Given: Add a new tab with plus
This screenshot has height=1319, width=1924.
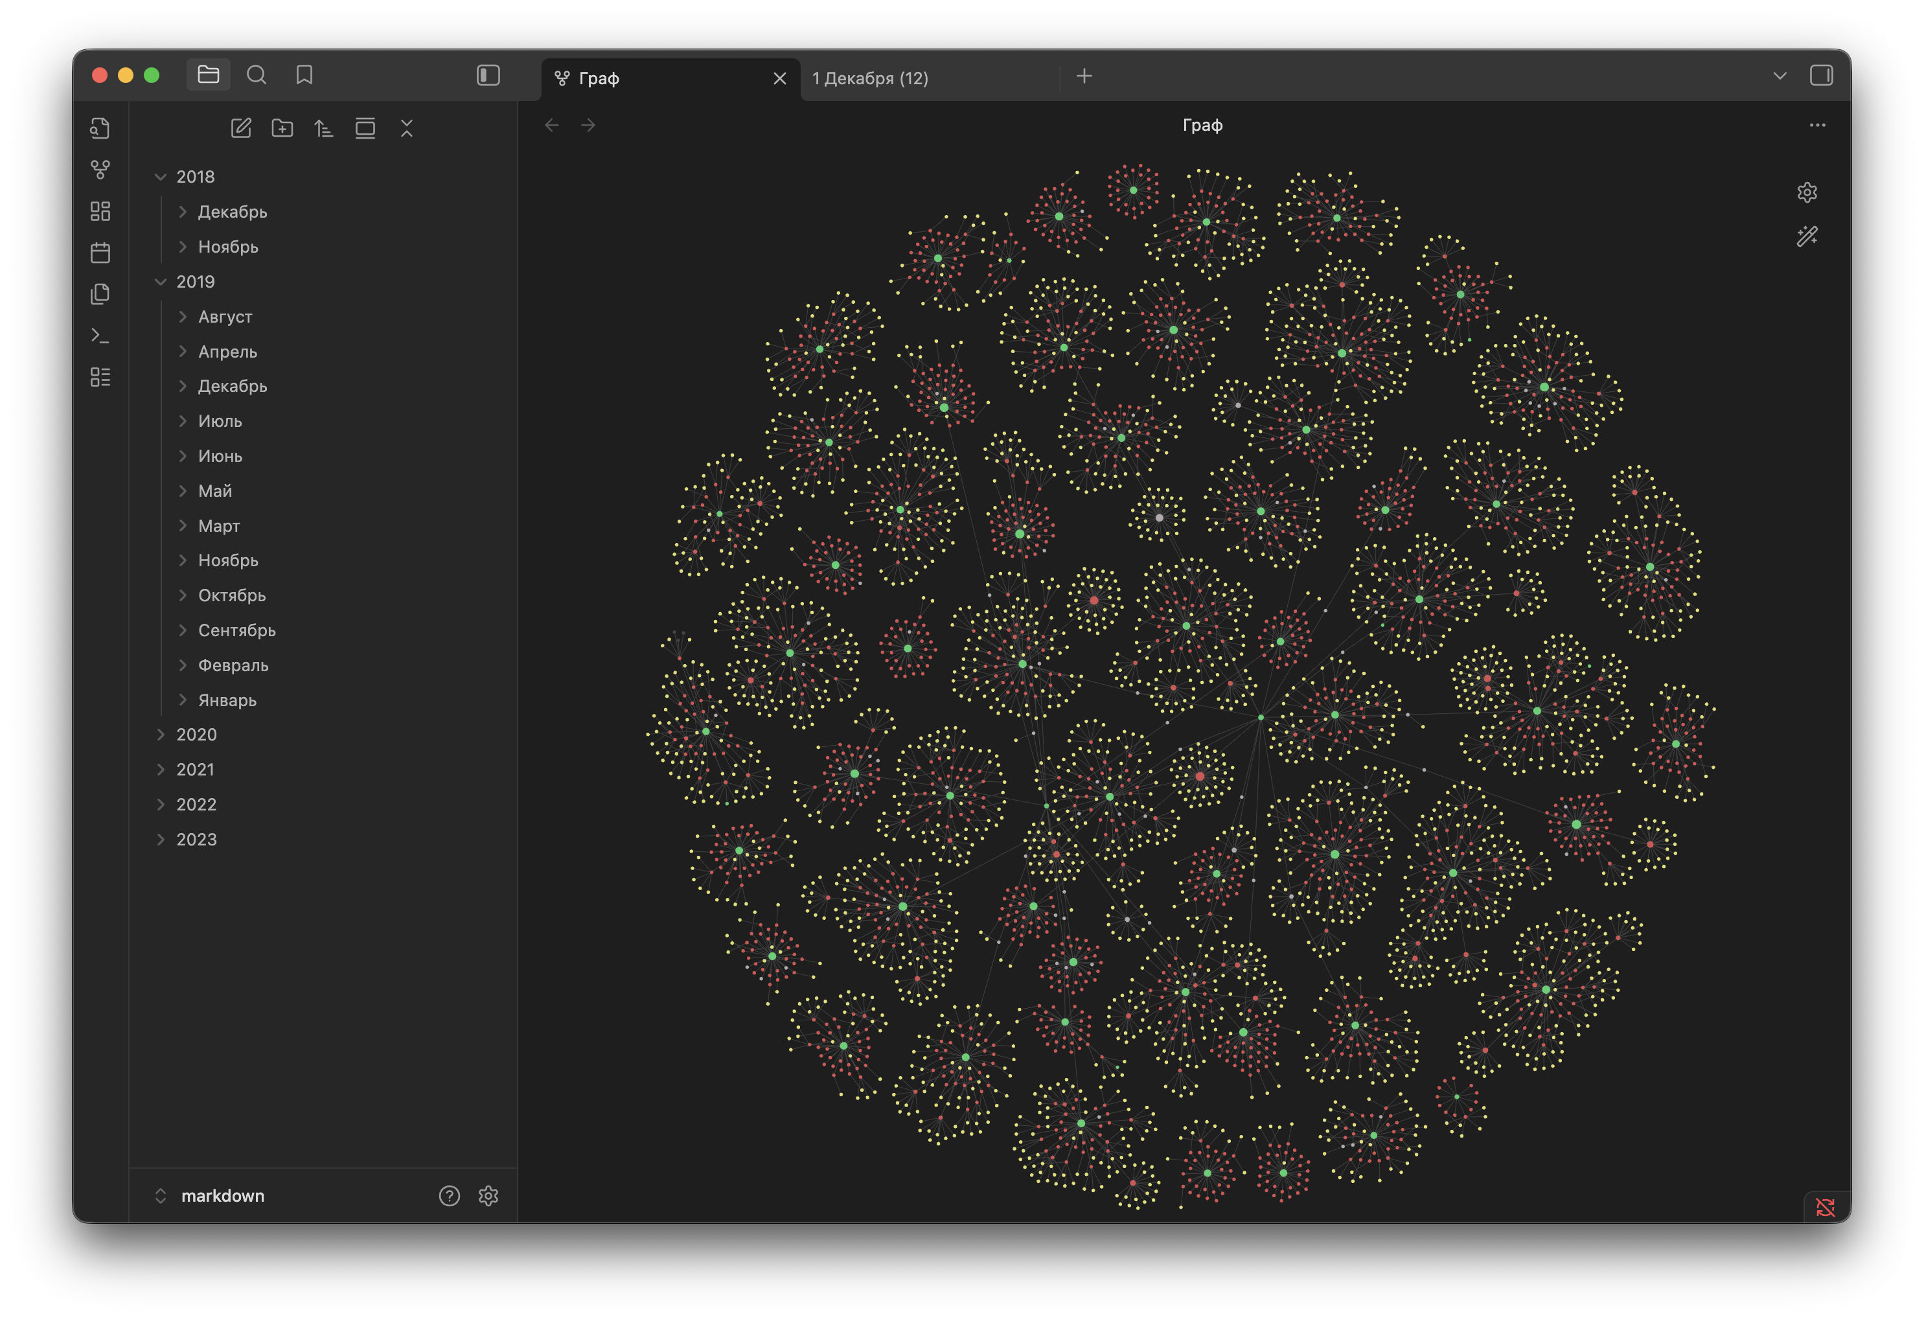Looking at the screenshot, I should (1084, 76).
